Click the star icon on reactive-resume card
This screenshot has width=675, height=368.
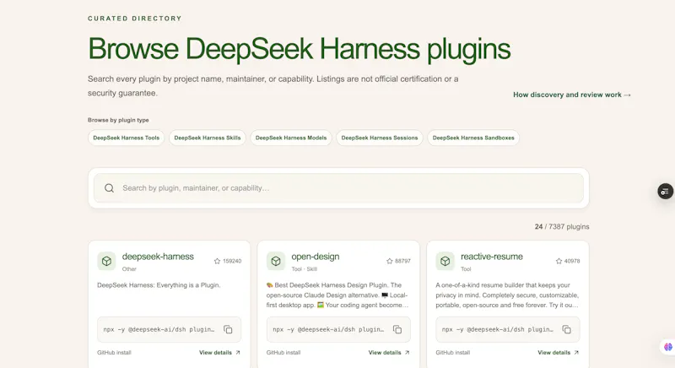click(x=559, y=261)
